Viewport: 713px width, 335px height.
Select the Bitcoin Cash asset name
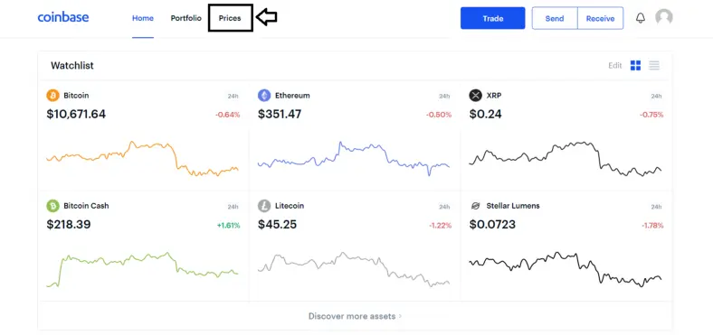point(86,206)
